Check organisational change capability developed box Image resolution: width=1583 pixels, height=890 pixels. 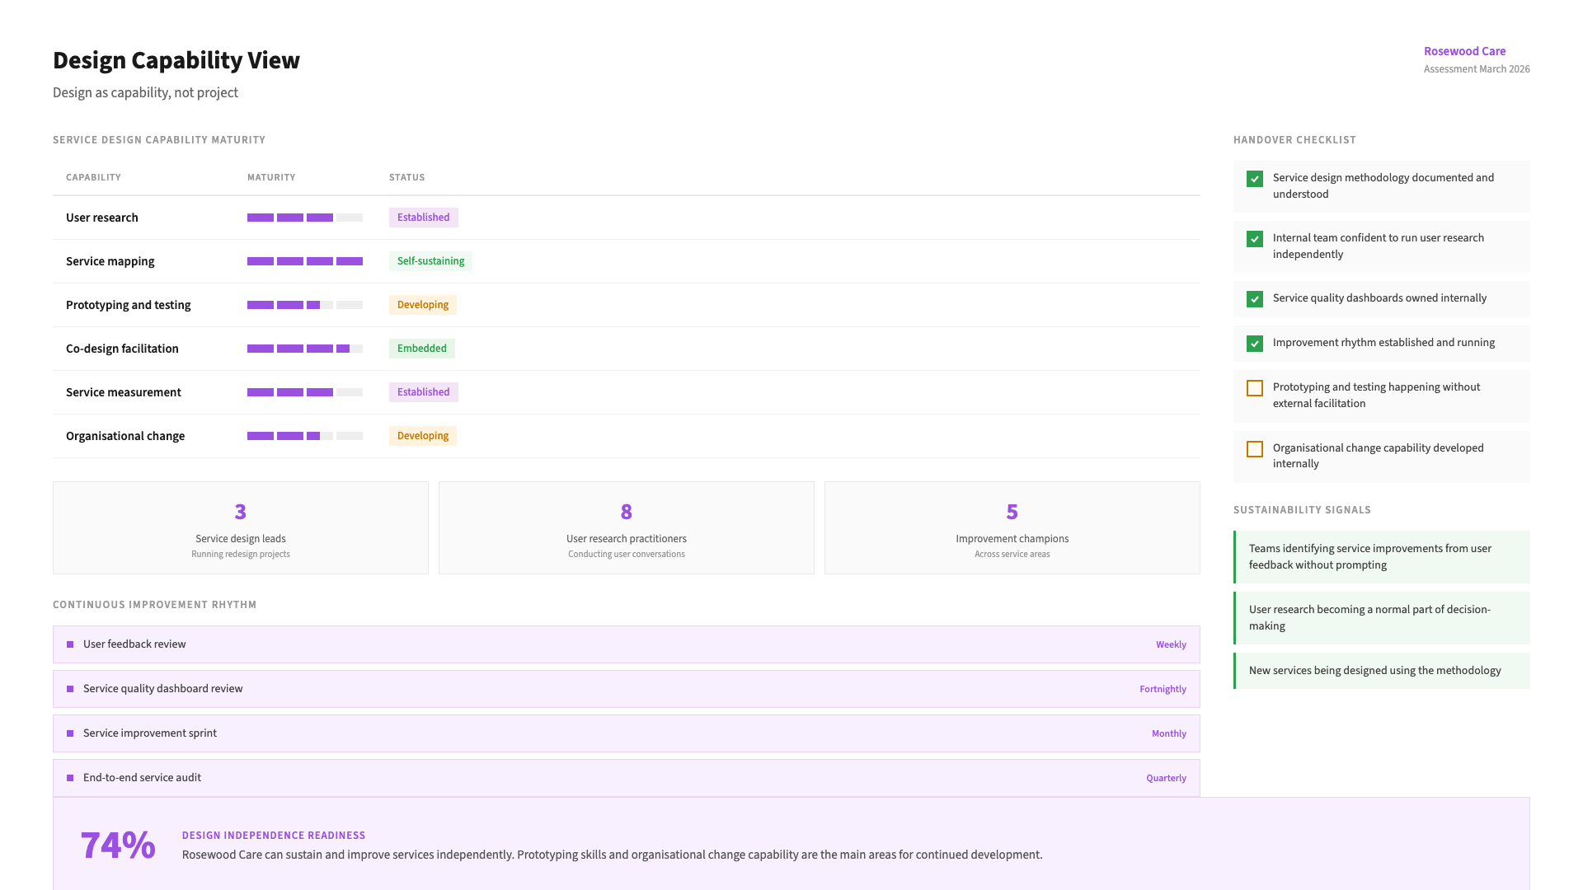click(1255, 449)
